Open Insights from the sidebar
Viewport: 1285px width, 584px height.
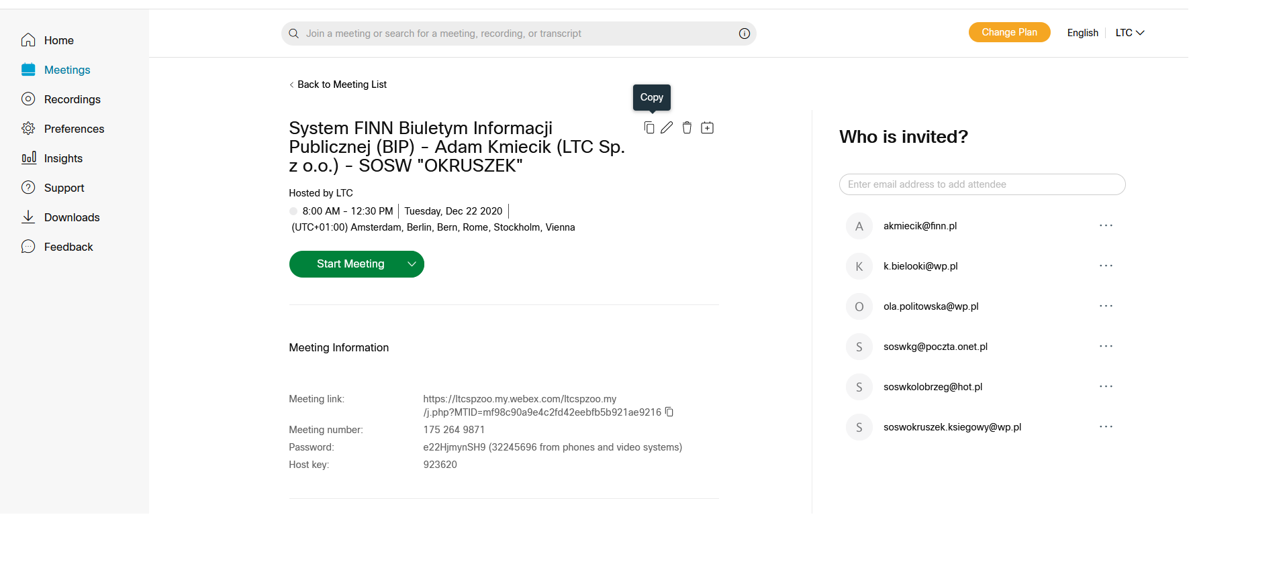[x=63, y=158]
